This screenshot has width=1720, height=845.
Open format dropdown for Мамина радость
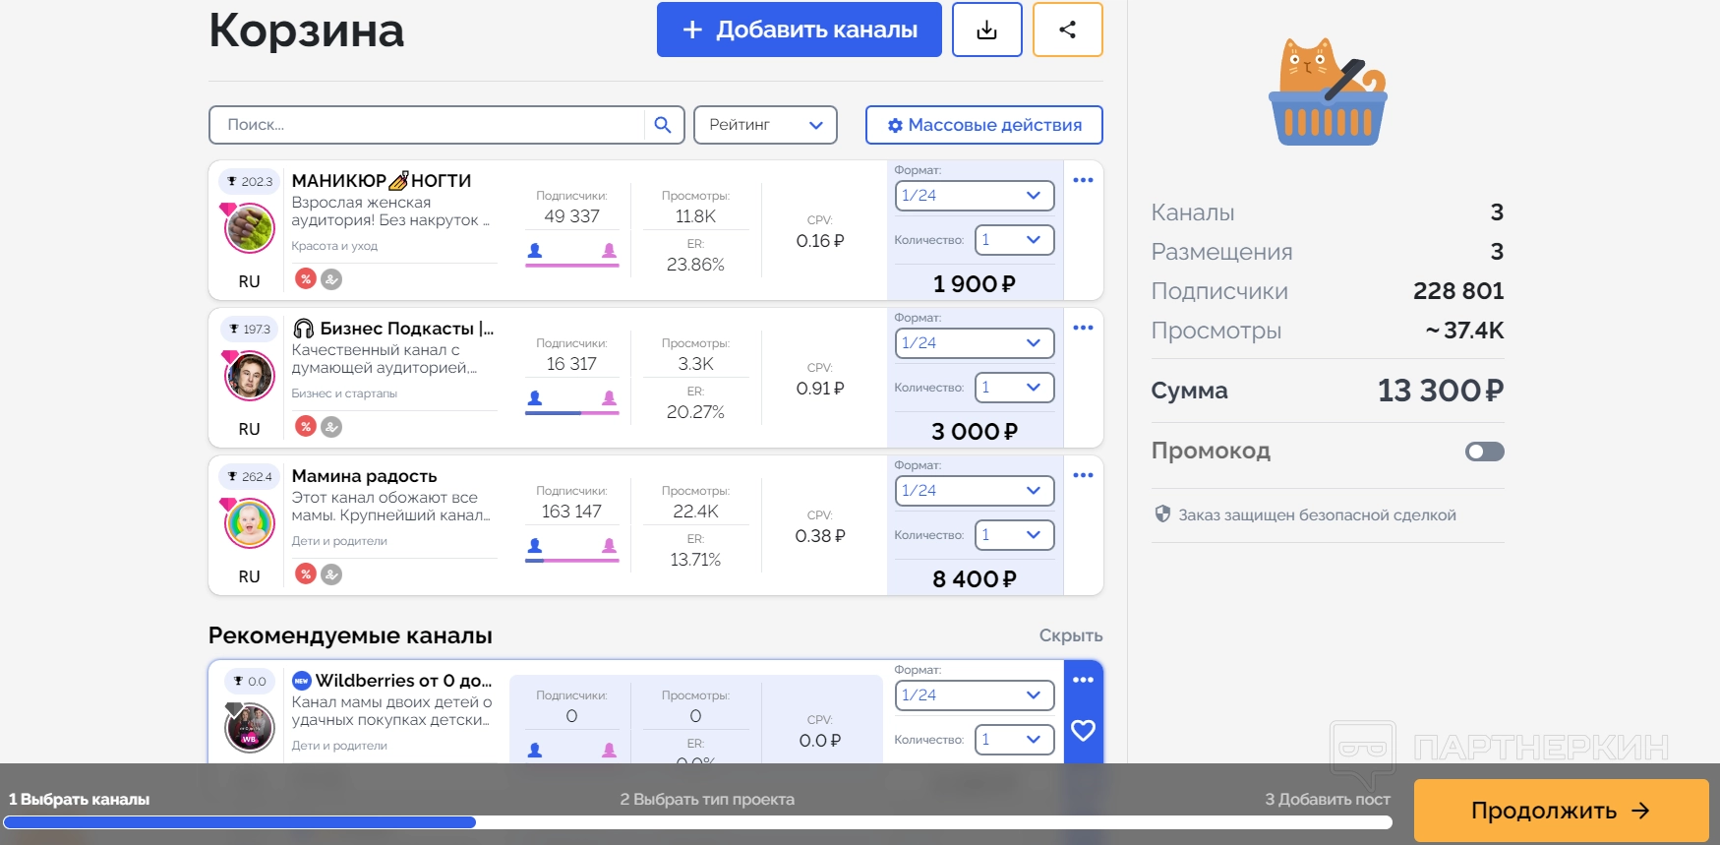coord(975,491)
